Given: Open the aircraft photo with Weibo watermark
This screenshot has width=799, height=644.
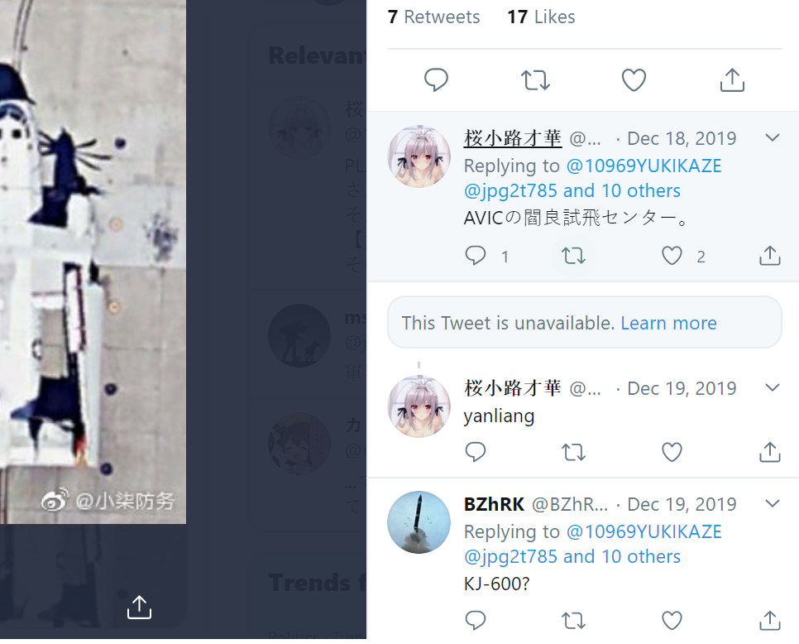Looking at the screenshot, I should tap(93, 262).
